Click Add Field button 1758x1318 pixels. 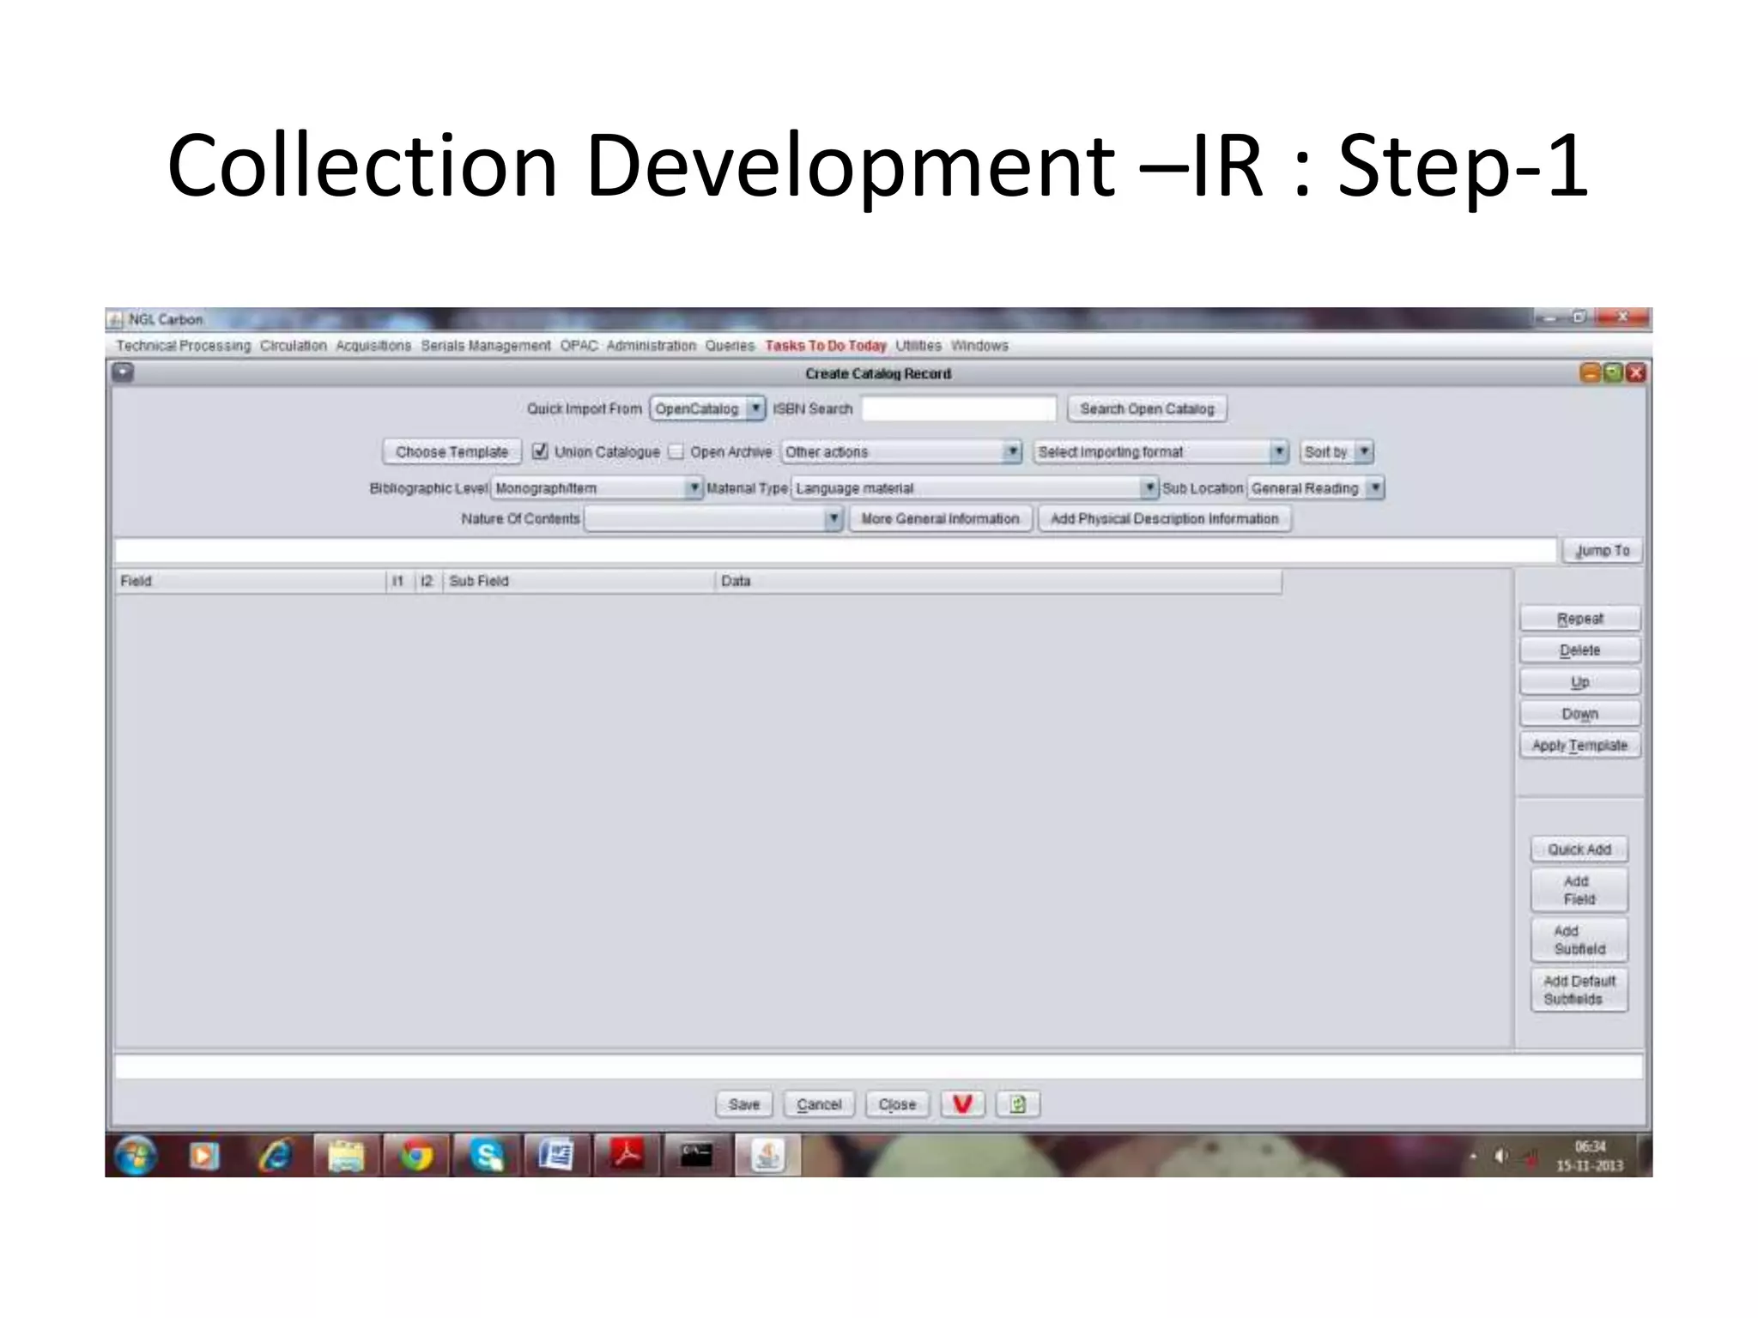pos(1579,890)
